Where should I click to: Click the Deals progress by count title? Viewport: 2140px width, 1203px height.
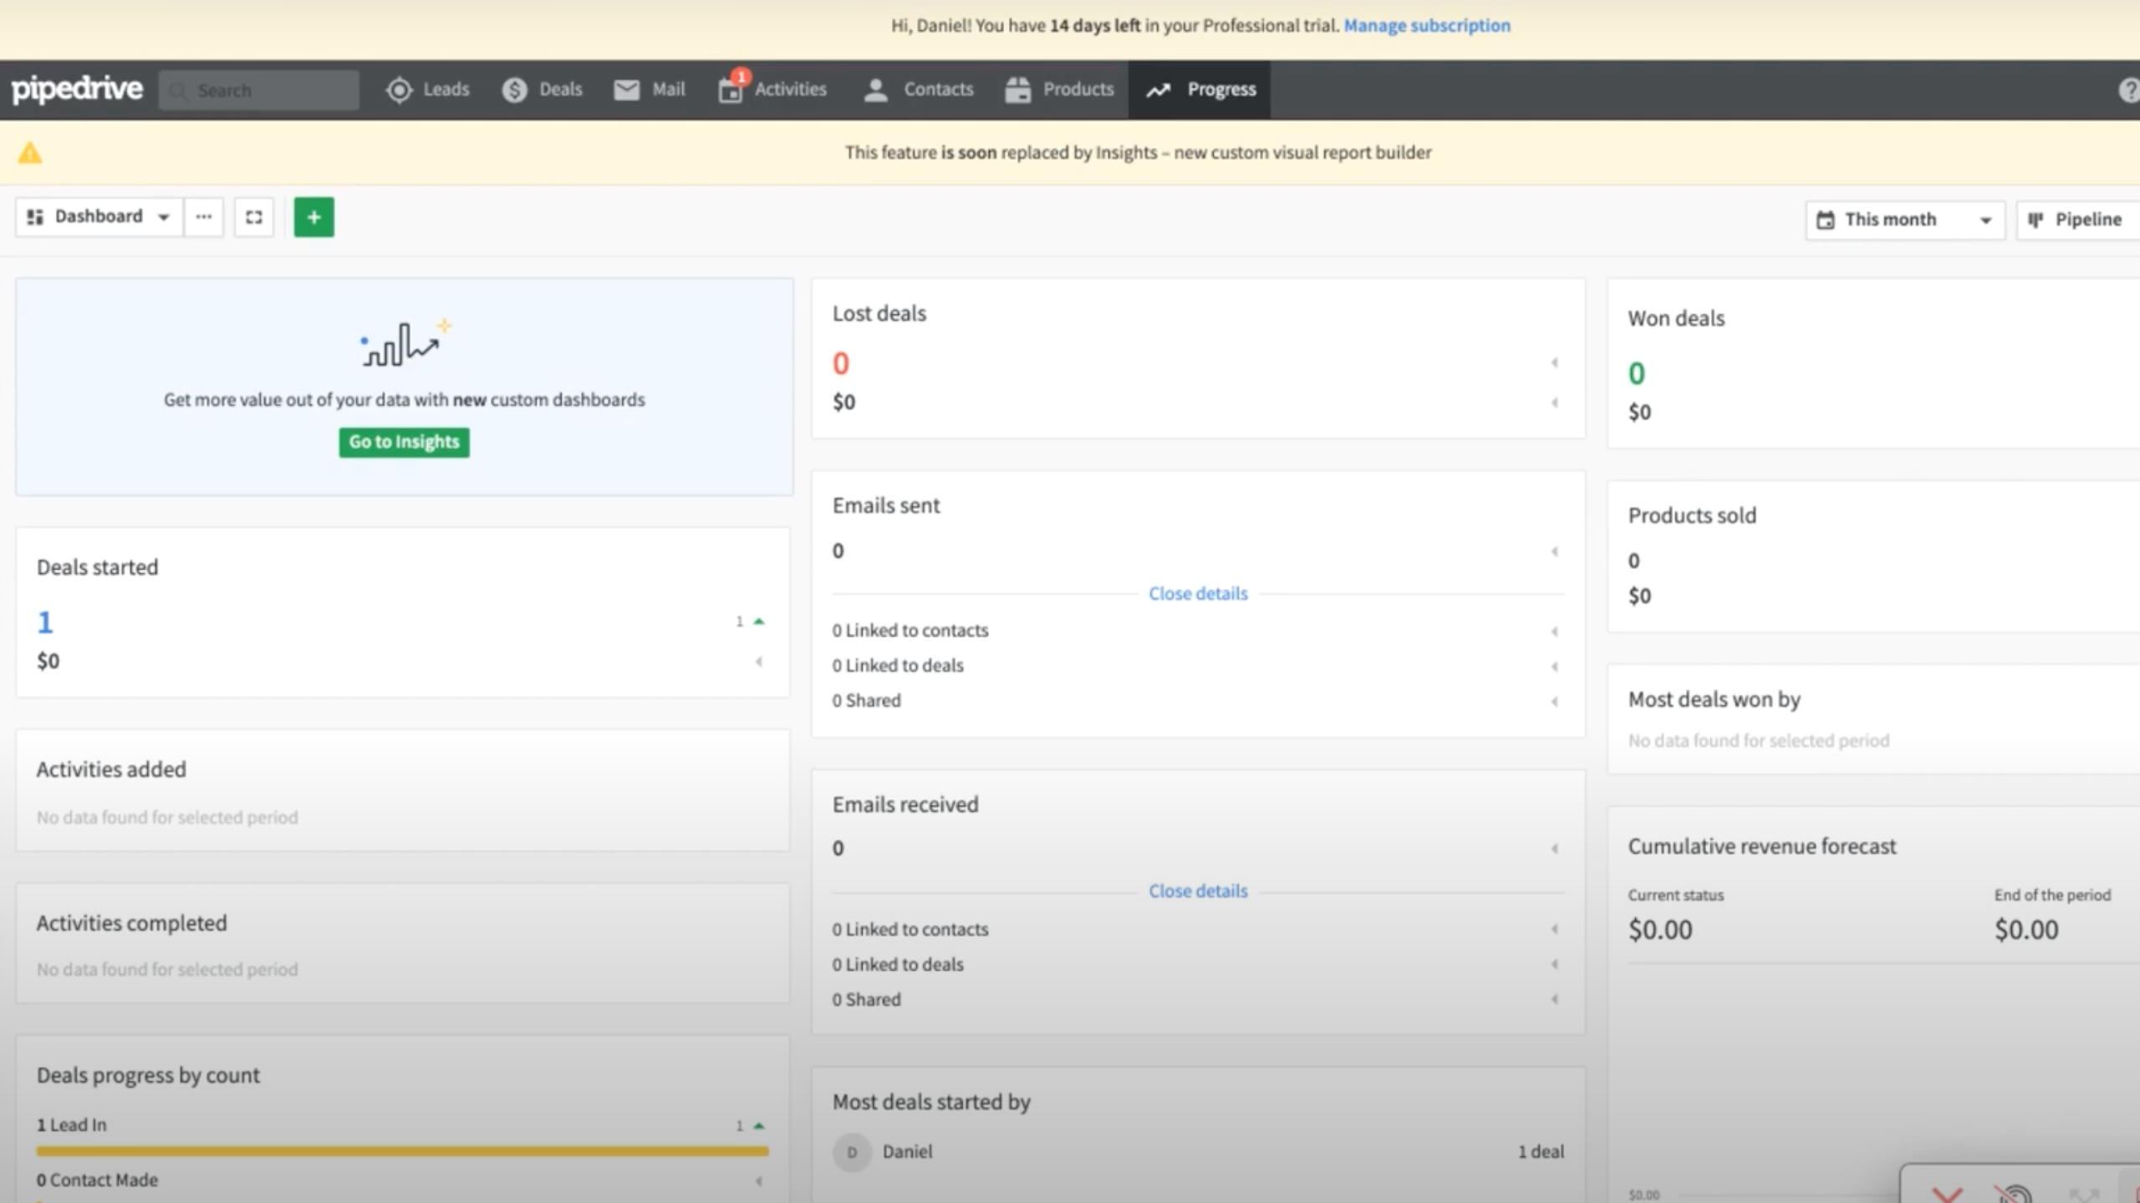148,1075
